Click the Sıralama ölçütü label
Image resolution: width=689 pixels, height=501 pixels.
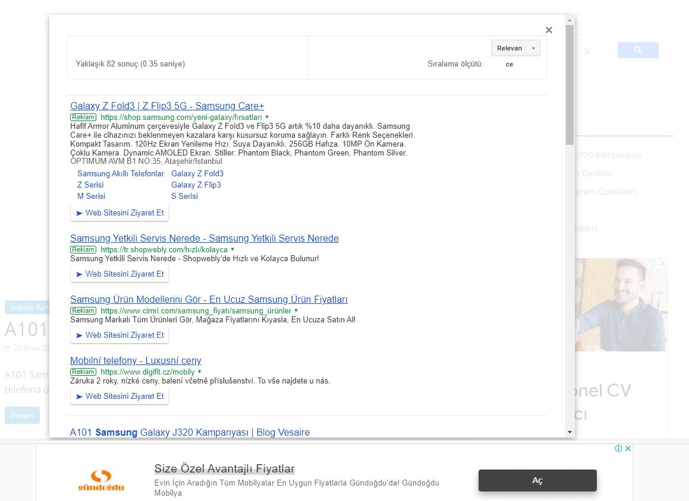[x=455, y=64]
